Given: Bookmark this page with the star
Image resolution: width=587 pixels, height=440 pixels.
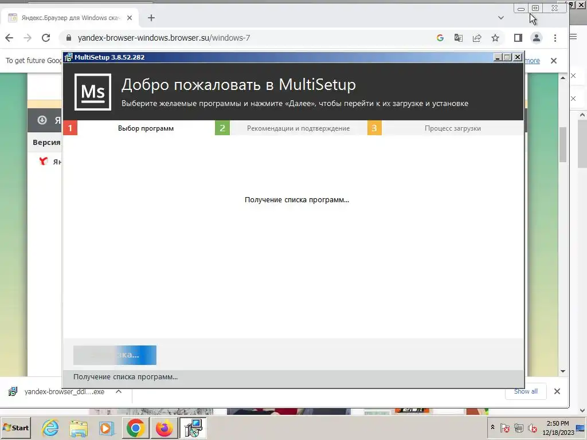Looking at the screenshot, I should (495, 38).
